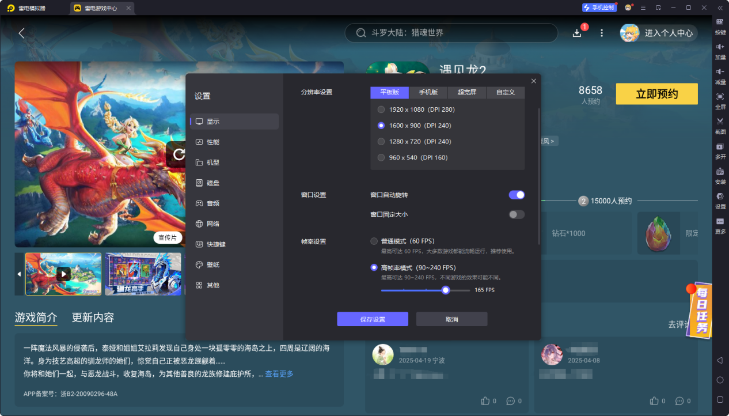Click the 查看更多 link
Viewport: 729px width, 416px height.
click(279, 374)
